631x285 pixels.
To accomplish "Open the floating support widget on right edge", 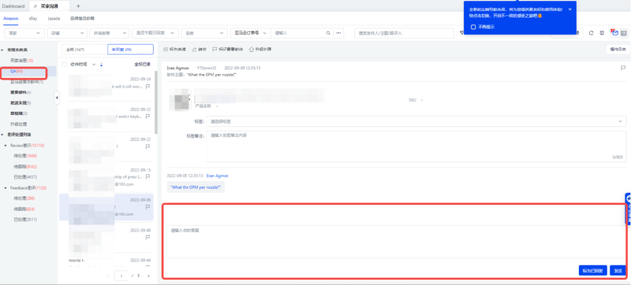I will point(627,209).
